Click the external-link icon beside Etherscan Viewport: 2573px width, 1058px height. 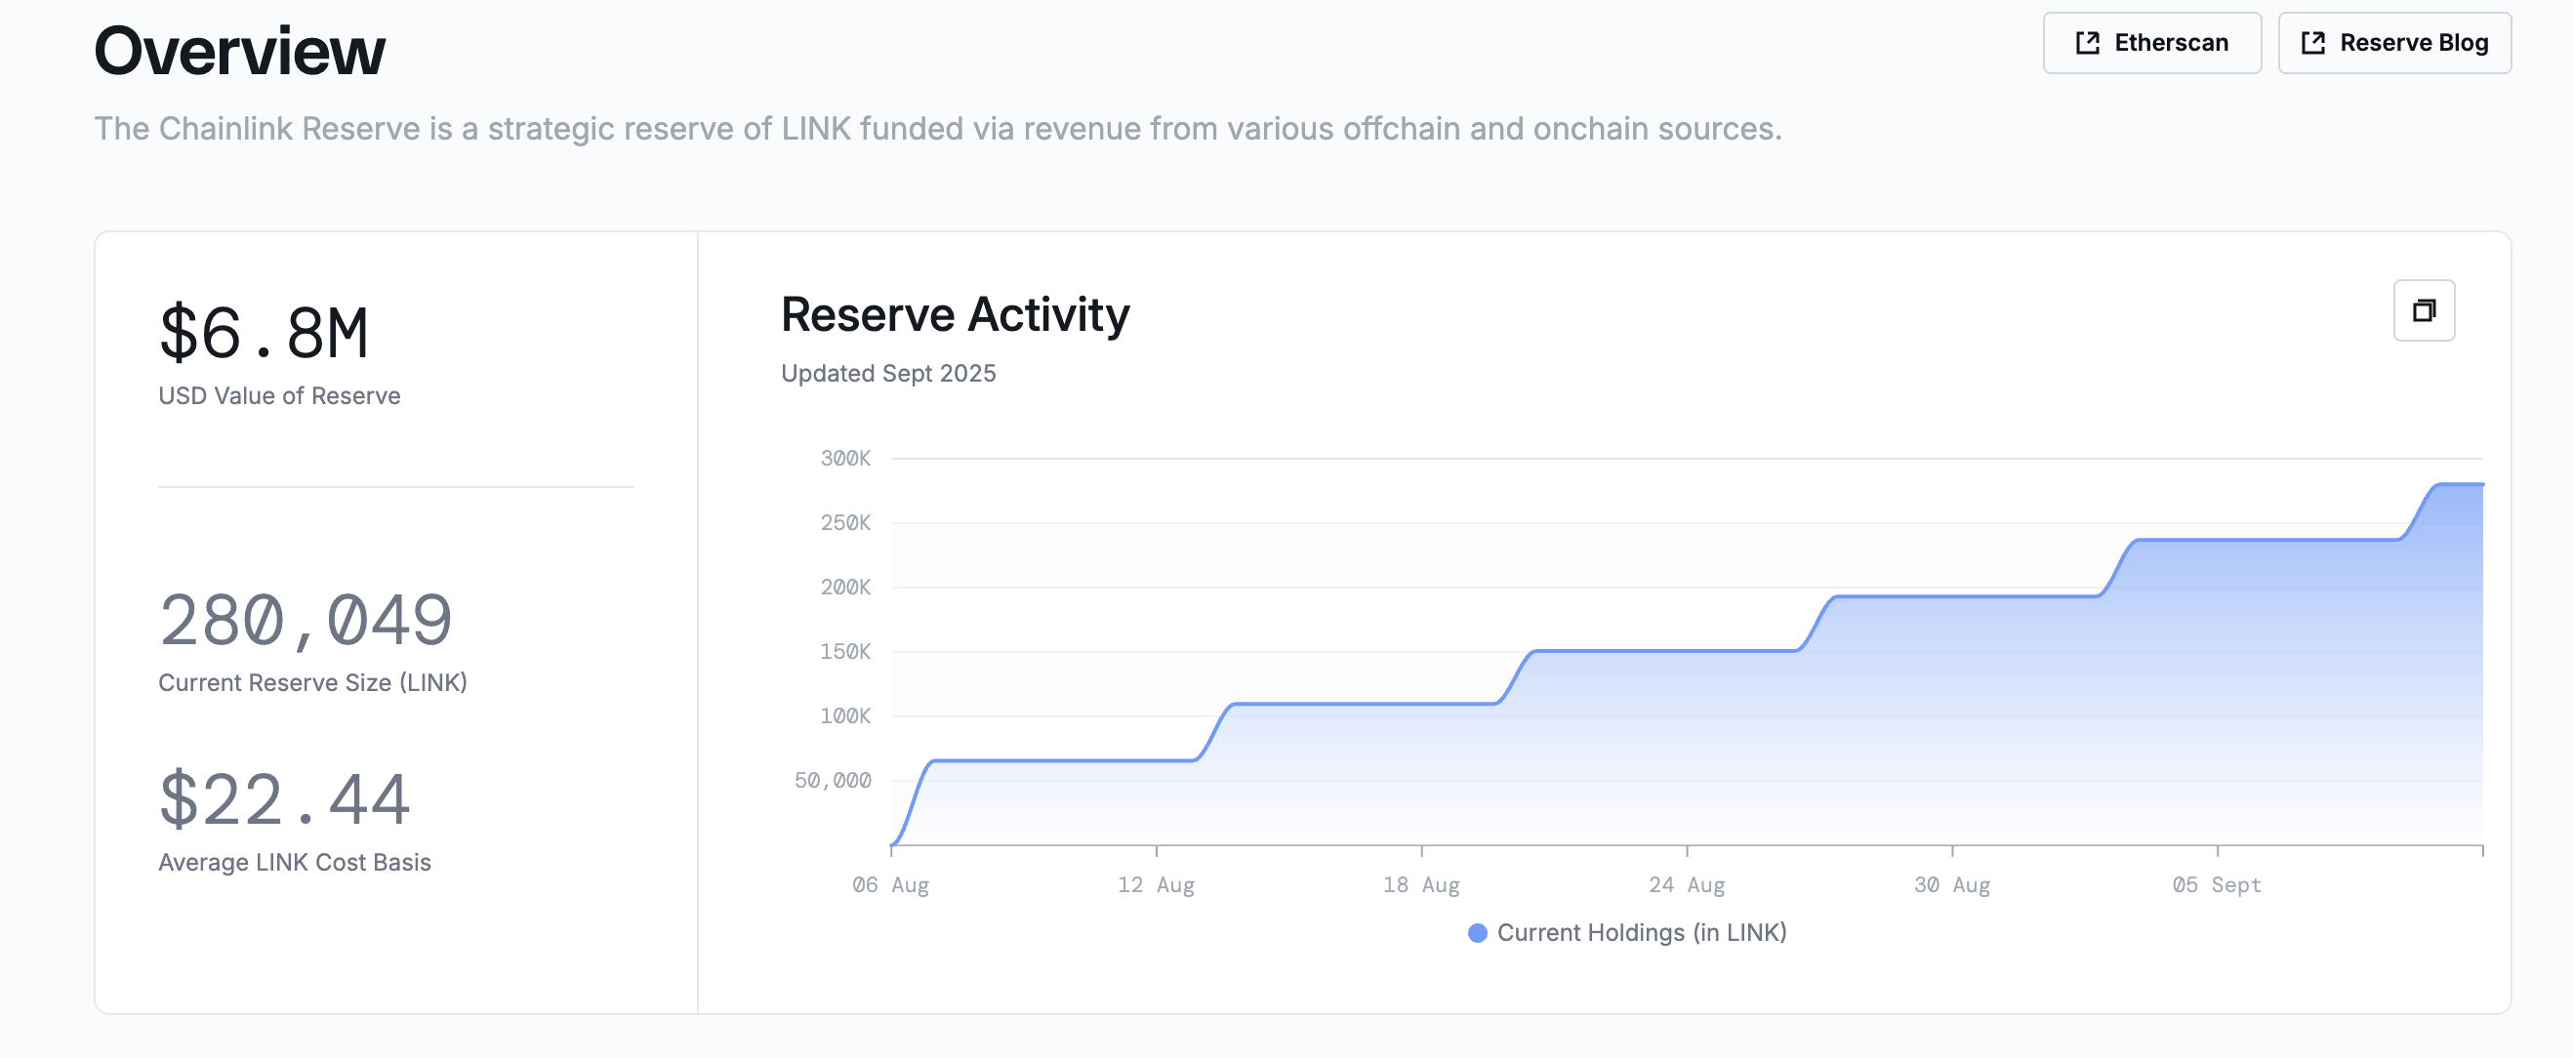click(x=2087, y=43)
